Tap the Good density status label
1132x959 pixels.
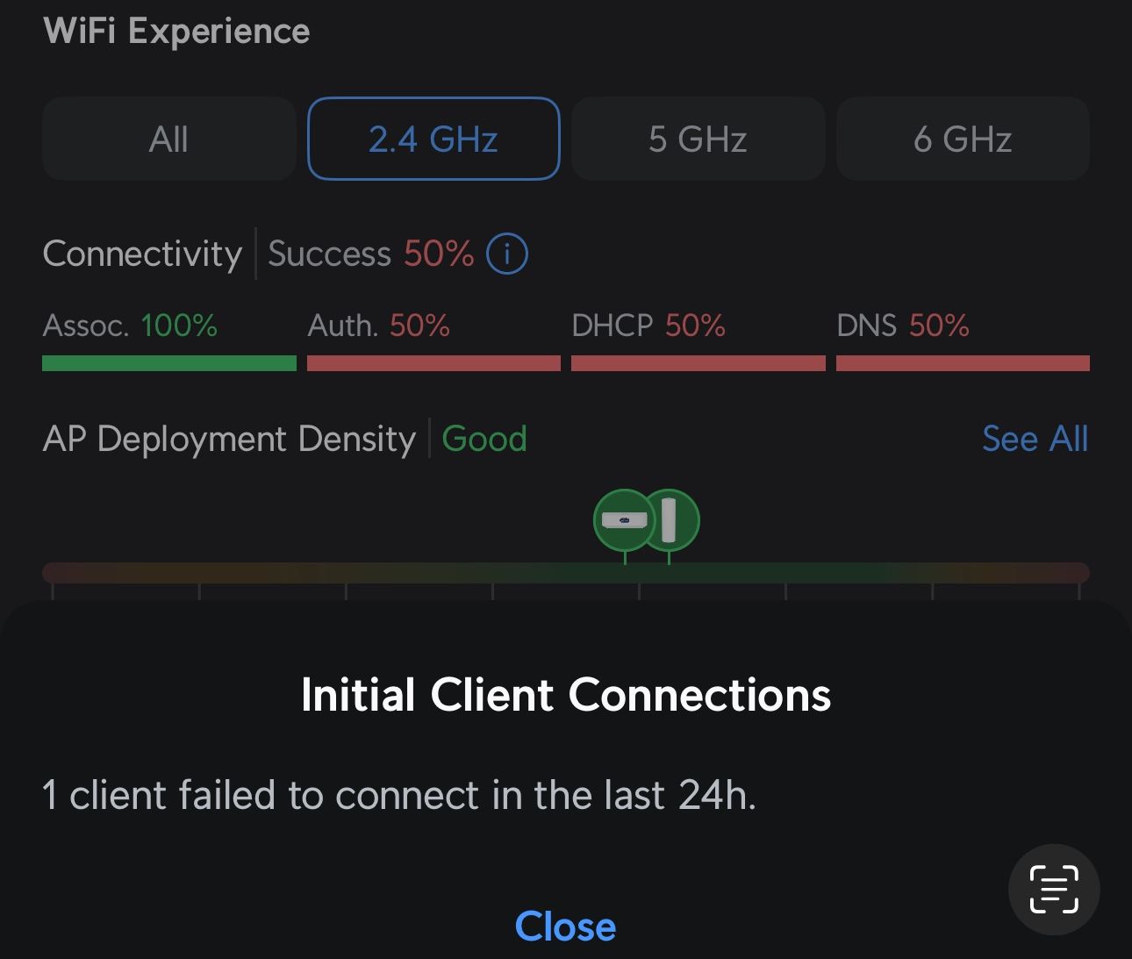[x=484, y=439]
